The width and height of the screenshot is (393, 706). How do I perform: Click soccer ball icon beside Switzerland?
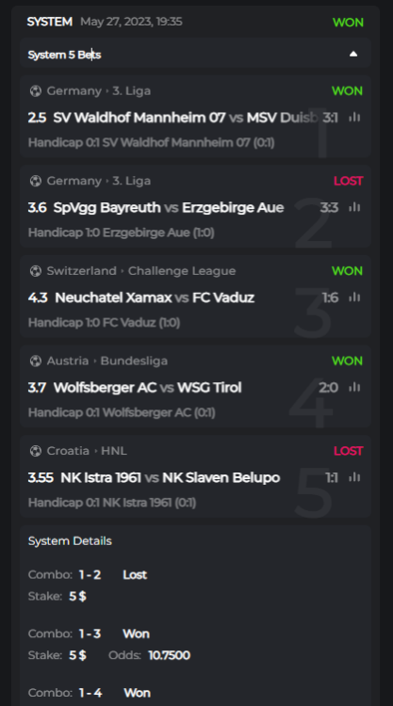tap(35, 271)
